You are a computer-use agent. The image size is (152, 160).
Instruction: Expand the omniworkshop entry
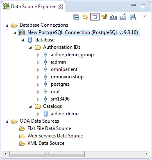click(39, 77)
